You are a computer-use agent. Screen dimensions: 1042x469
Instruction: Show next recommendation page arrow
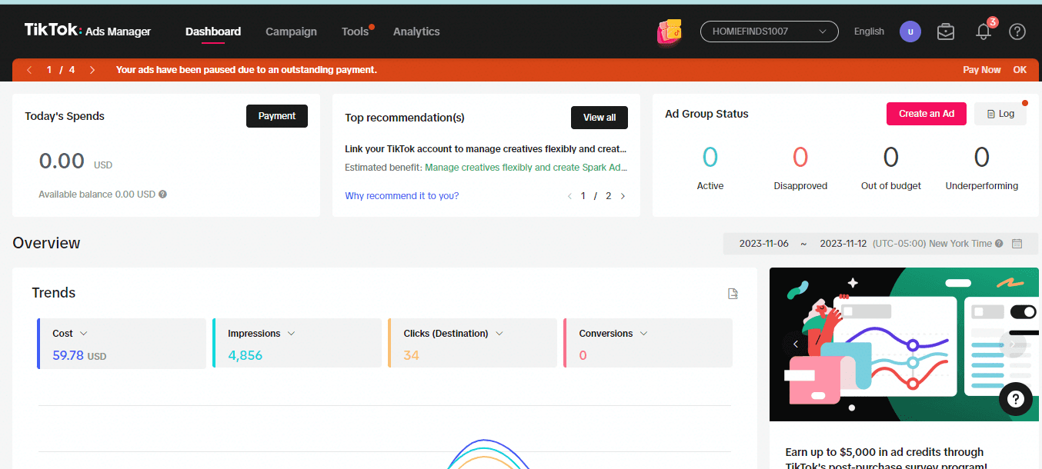click(x=623, y=196)
